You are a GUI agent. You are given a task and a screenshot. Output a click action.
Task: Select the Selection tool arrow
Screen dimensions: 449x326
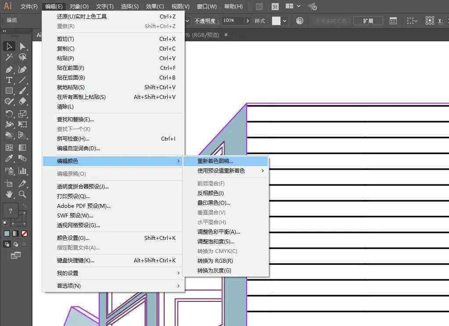pos(9,46)
